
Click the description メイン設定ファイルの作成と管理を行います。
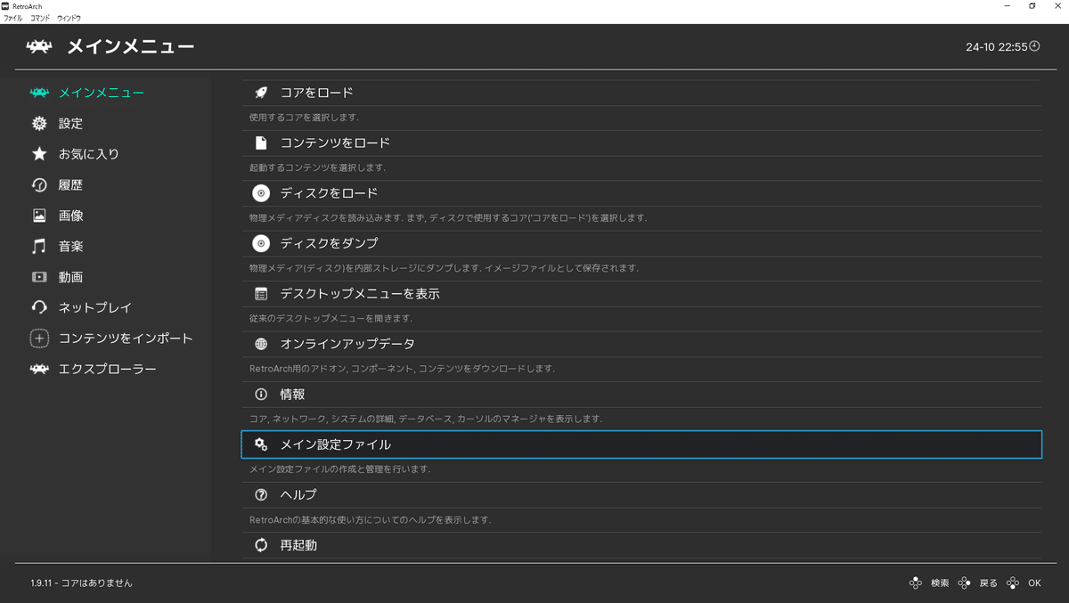pyautogui.click(x=339, y=469)
